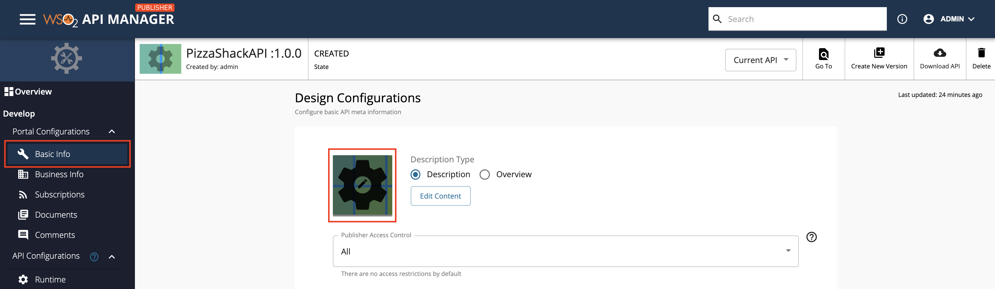Screen dimensions: 995x289
Task: Click help icon beside Publisher Access Control
Action: click(812, 237)
